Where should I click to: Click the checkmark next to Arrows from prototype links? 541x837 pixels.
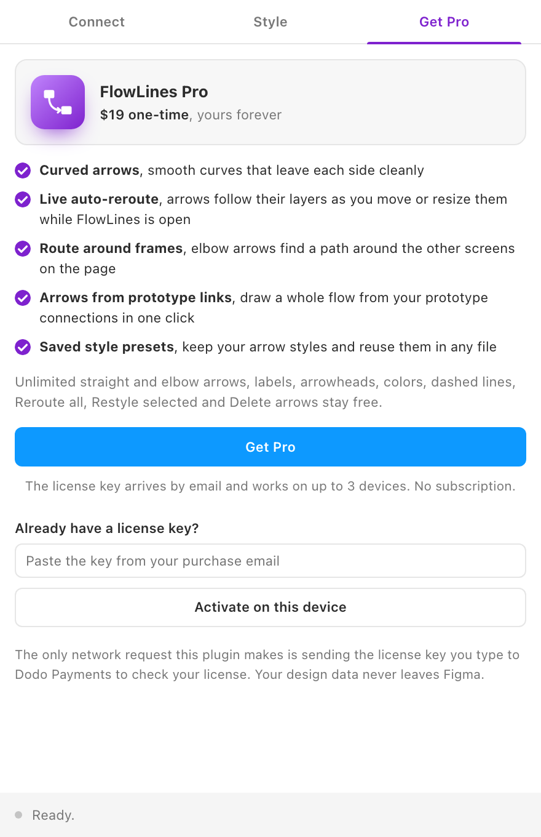(x=23, y=298)
